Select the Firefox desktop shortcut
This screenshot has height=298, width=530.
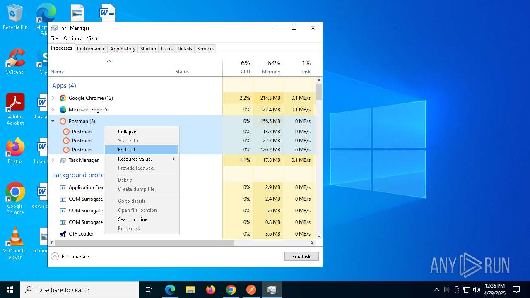[x=15, y=151]
